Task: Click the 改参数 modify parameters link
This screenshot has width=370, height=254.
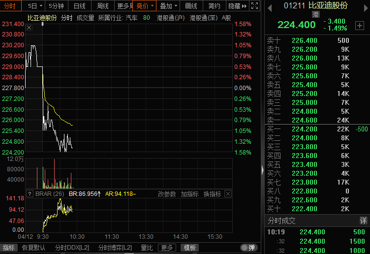Action: 167,194
